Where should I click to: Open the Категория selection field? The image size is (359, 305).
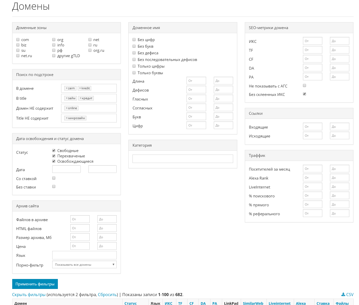183,159
